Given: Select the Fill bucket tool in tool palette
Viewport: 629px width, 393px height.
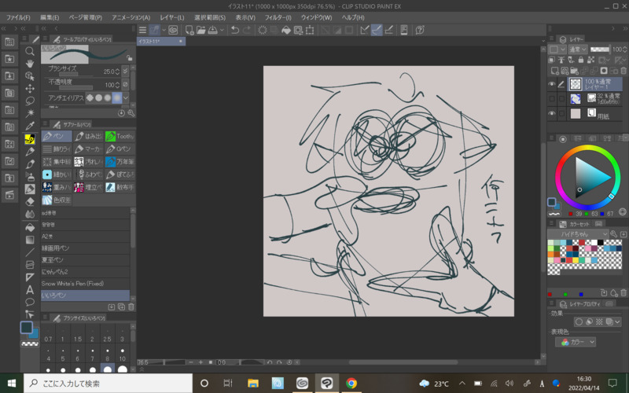Looking at the screenshot, I should tap(30, 227).
